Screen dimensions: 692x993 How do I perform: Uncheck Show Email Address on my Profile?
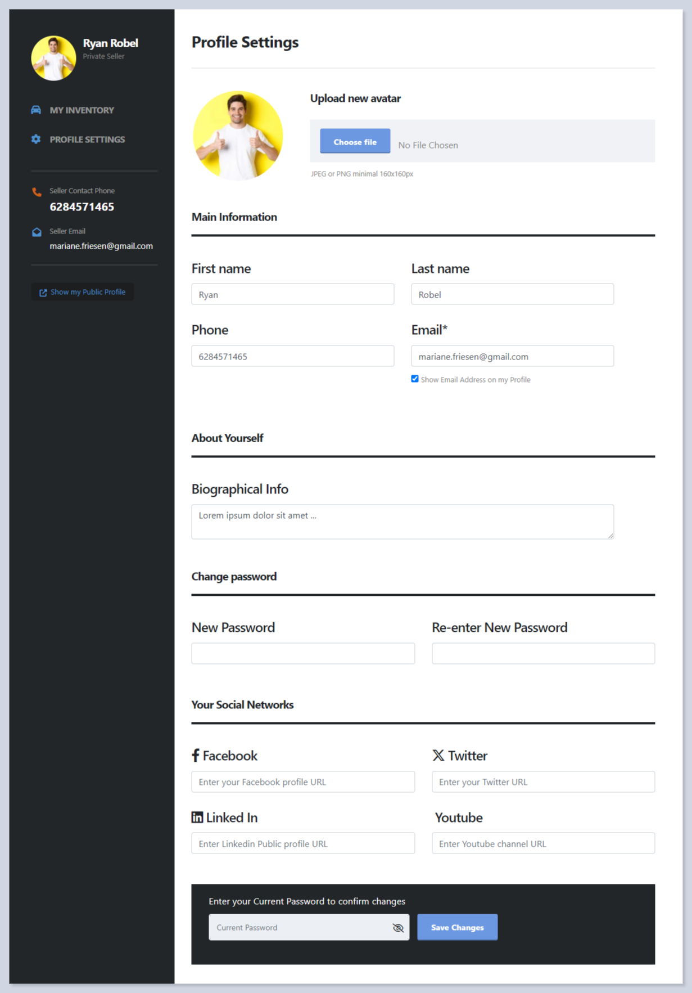[415, 379]
